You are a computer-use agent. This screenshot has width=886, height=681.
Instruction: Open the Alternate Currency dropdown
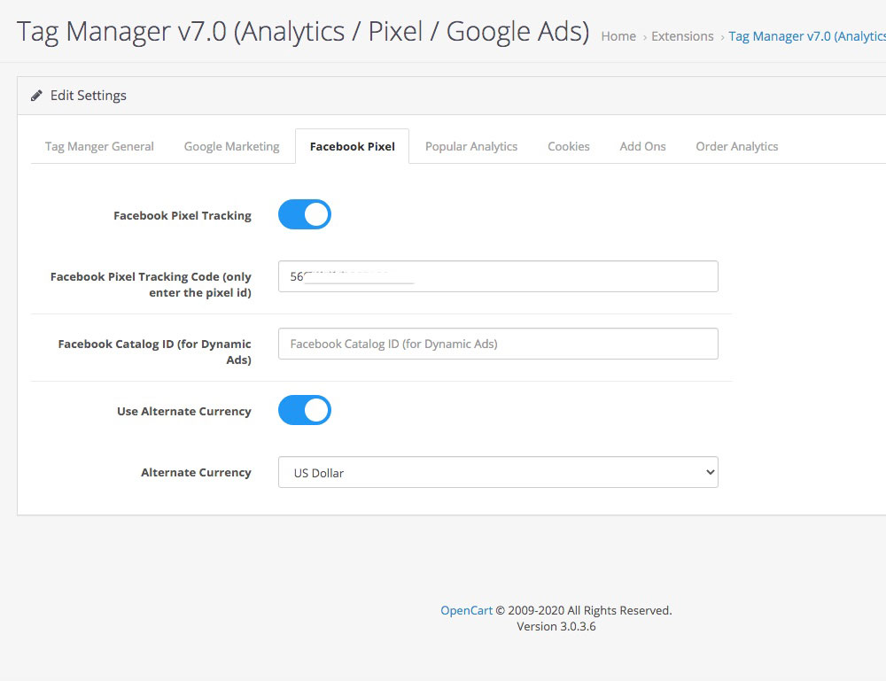(498, 472)
